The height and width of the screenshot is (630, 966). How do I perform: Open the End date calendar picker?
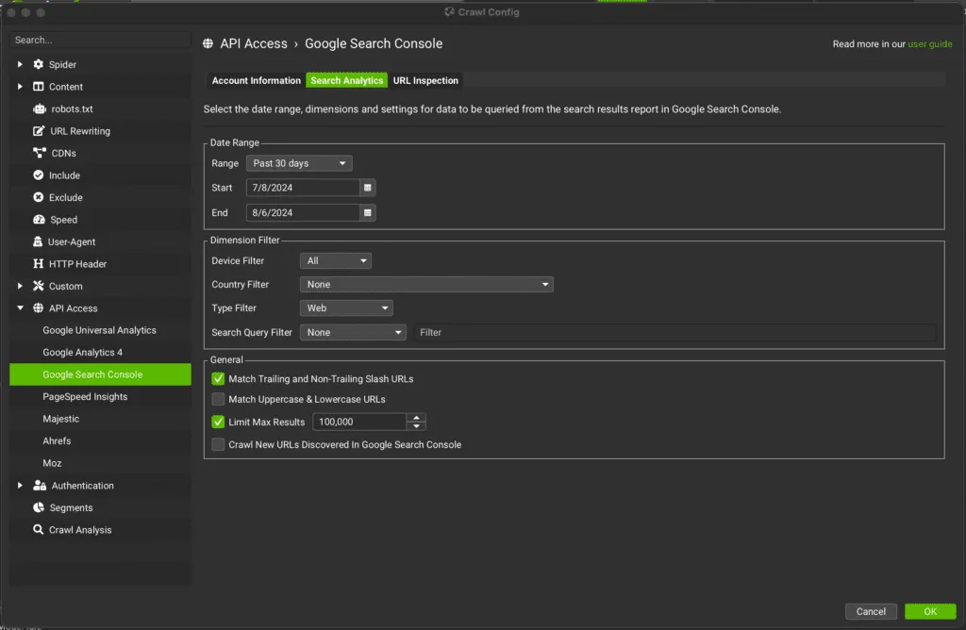tap(367, 212)
